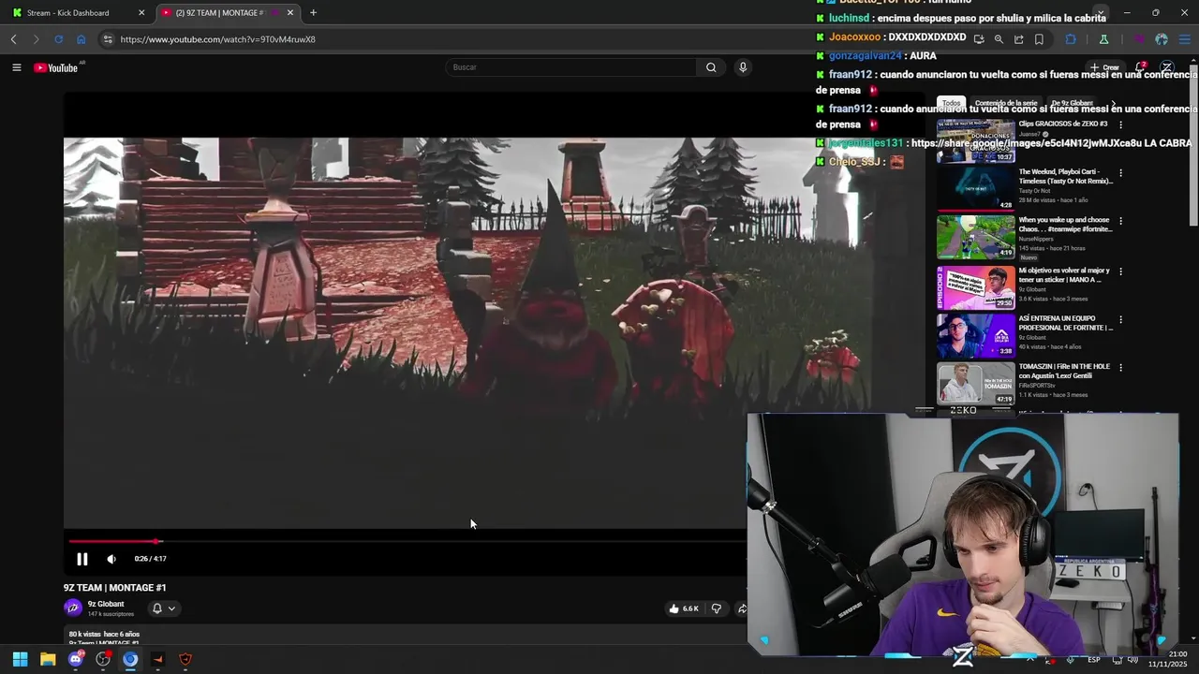The width and height of the screenshot is (1199, 674).
Task: Go to YouTube home via logo
Action: 57,67
